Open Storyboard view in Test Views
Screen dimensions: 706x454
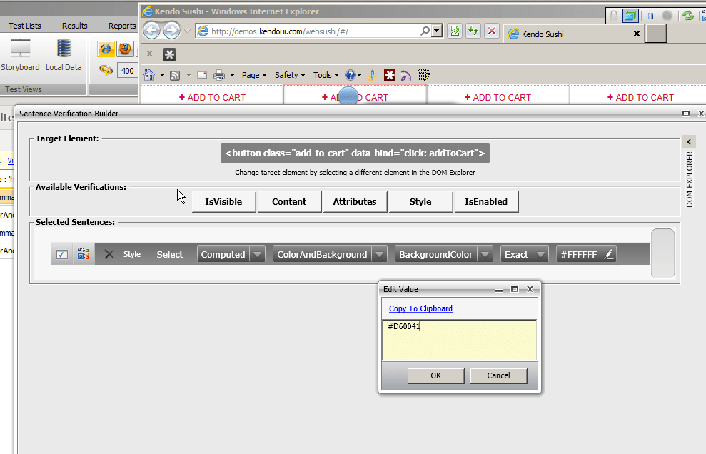tap(20, 56)
